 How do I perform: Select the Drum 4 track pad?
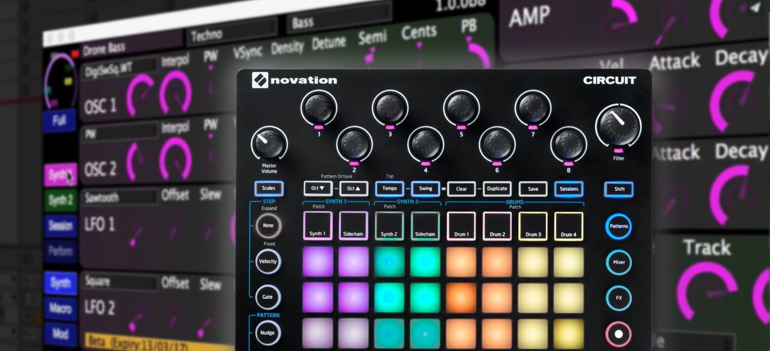(569, 226)
